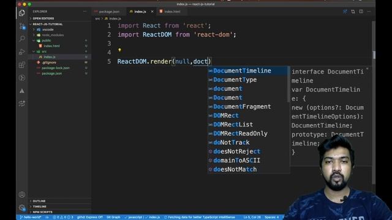This screenshot has width=392, height=220.
Task: Open the Manage gear icon
Action: (x=22, y=208)
